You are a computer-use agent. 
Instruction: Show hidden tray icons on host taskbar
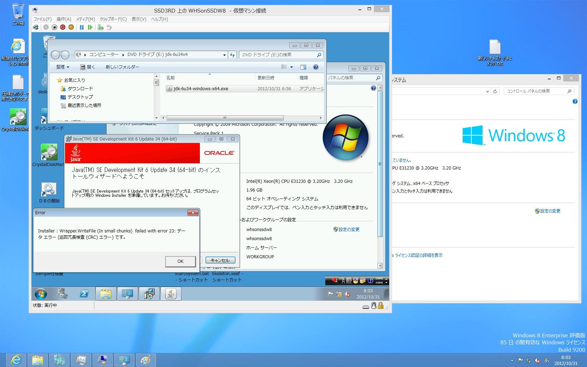tap(512, 360)
